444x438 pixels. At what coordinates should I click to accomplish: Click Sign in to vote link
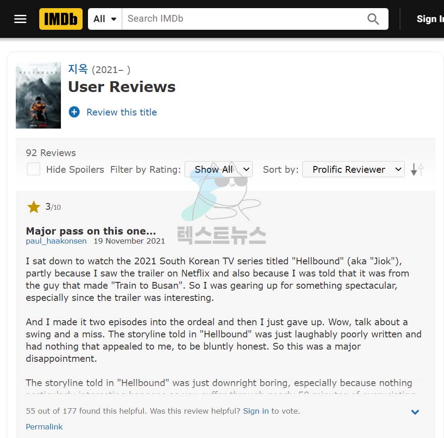(256, 411)
